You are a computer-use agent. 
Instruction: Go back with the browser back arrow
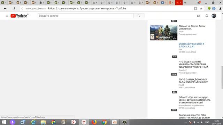point(5,8)
